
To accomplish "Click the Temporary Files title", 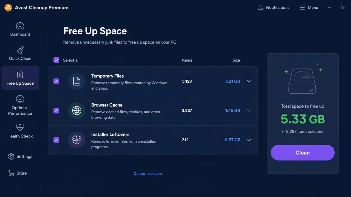I will click(107, 76).
